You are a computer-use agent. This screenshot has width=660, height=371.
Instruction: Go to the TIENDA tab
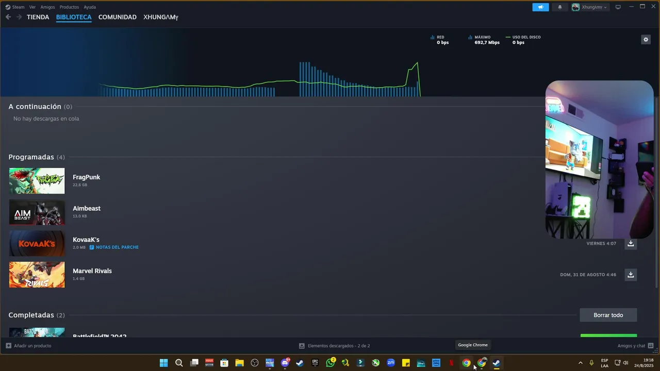(38, 17)
